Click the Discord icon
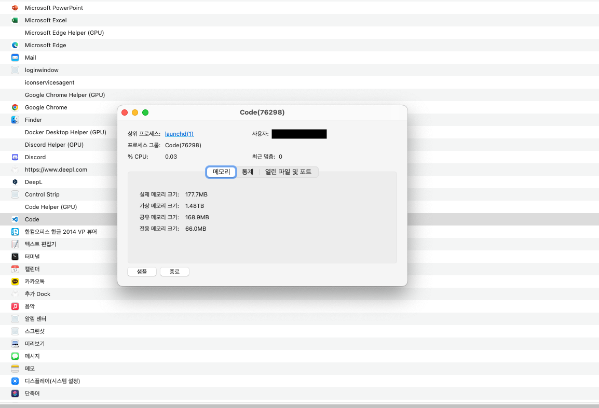The width and height of the screenshot is (599, 408). click(x=15, y=157)
